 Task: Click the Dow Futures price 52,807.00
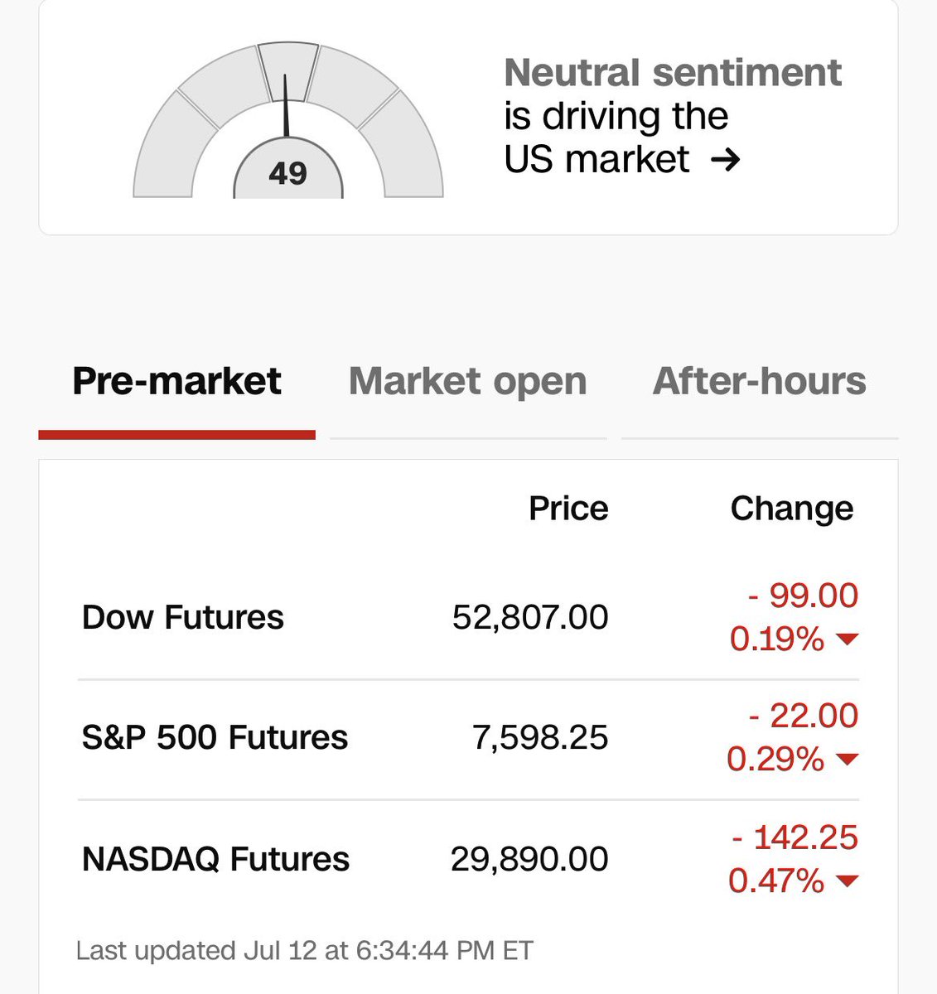tap(530, 618)
